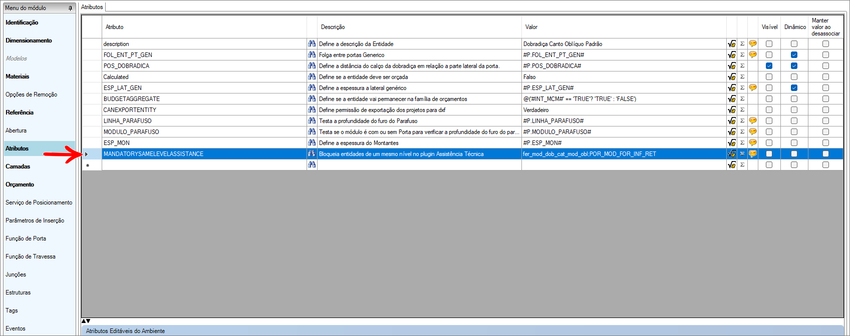Enable Visível for MANDATORYSAMELEVELASSISTANCE row
This screenshot has height=336, width=850.
click(x=769, y=154)
